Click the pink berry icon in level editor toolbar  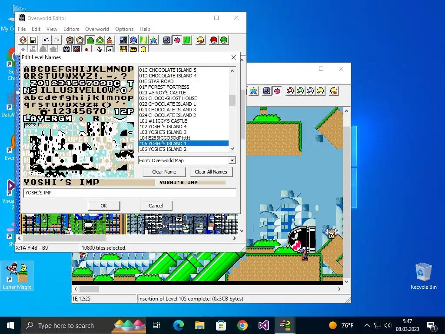tap(277, 91)
